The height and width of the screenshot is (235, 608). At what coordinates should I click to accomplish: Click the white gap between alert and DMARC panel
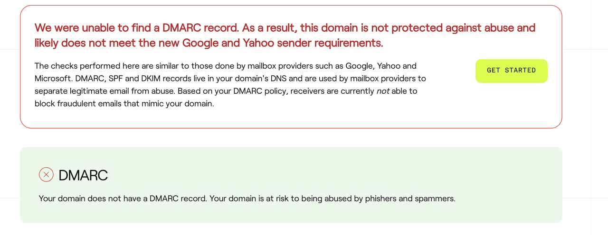coord(291,138)
